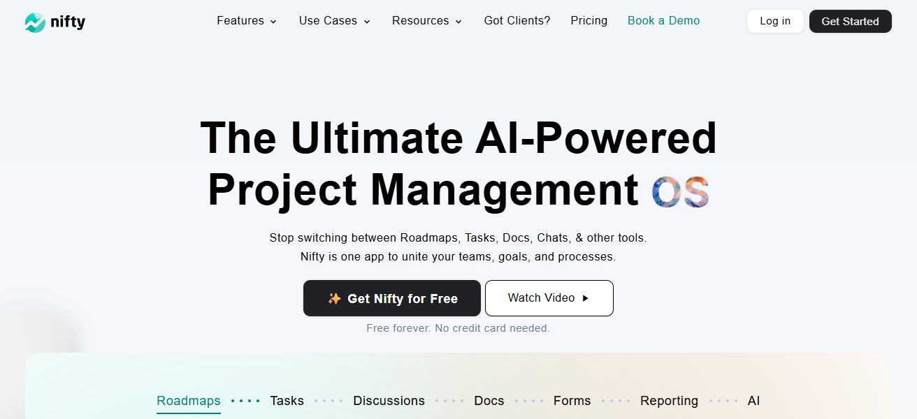The height and width of the screenshot is (419, 917).
Task: Go to the Pricing page
Action: [x=589, y=21]
